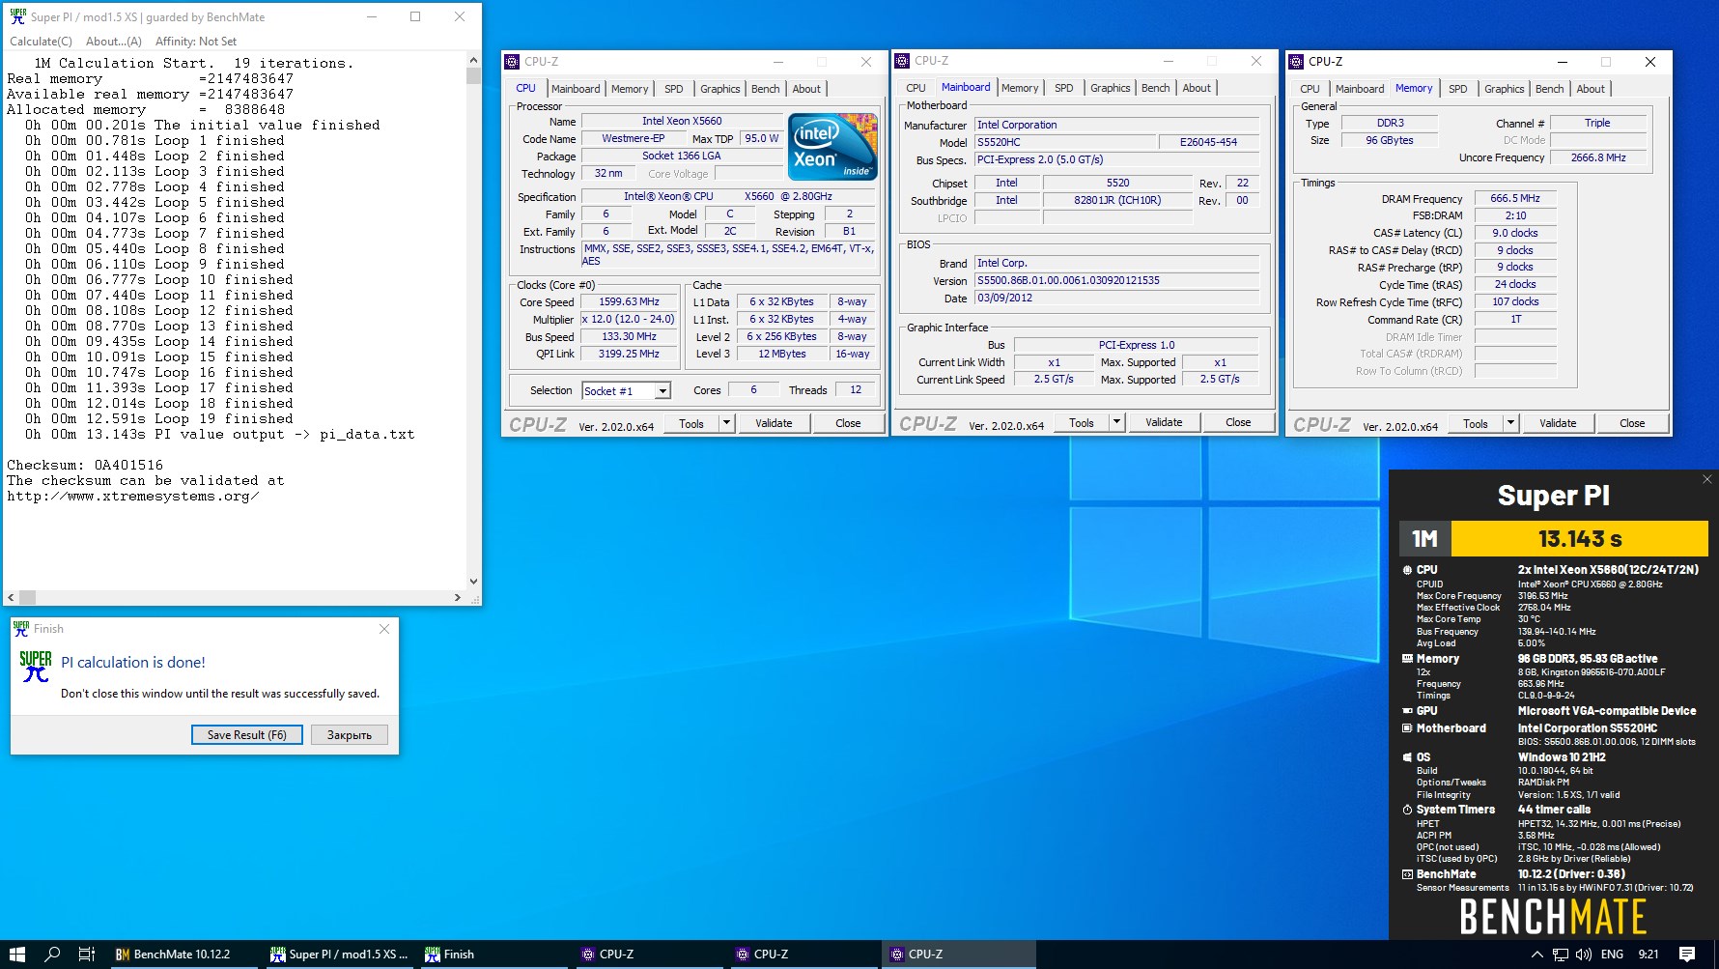Open the Windows notification center icon
1719x969 pixels.
(1687, 955)
